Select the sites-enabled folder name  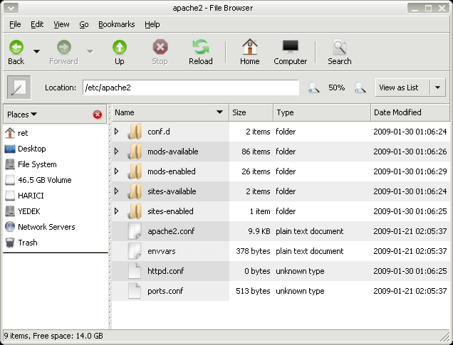pyautogui.click(x=170, y=211)
